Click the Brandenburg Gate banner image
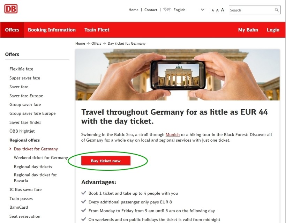 pos(178,75)
